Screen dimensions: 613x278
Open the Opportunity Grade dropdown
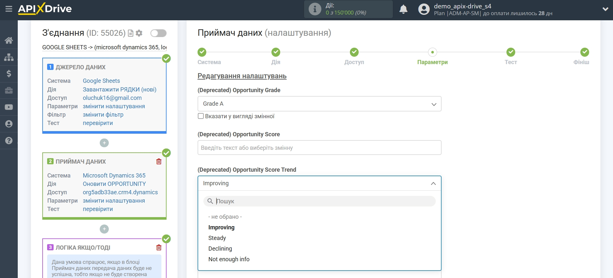pyautogui.click(x=319, y=104)
